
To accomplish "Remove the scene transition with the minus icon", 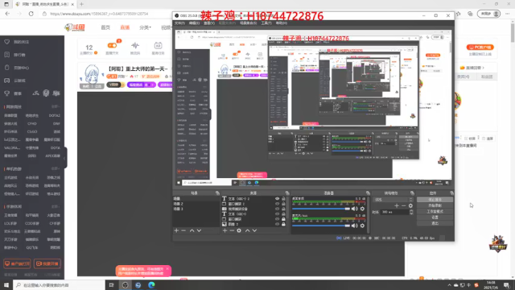I will coord(404,206).
